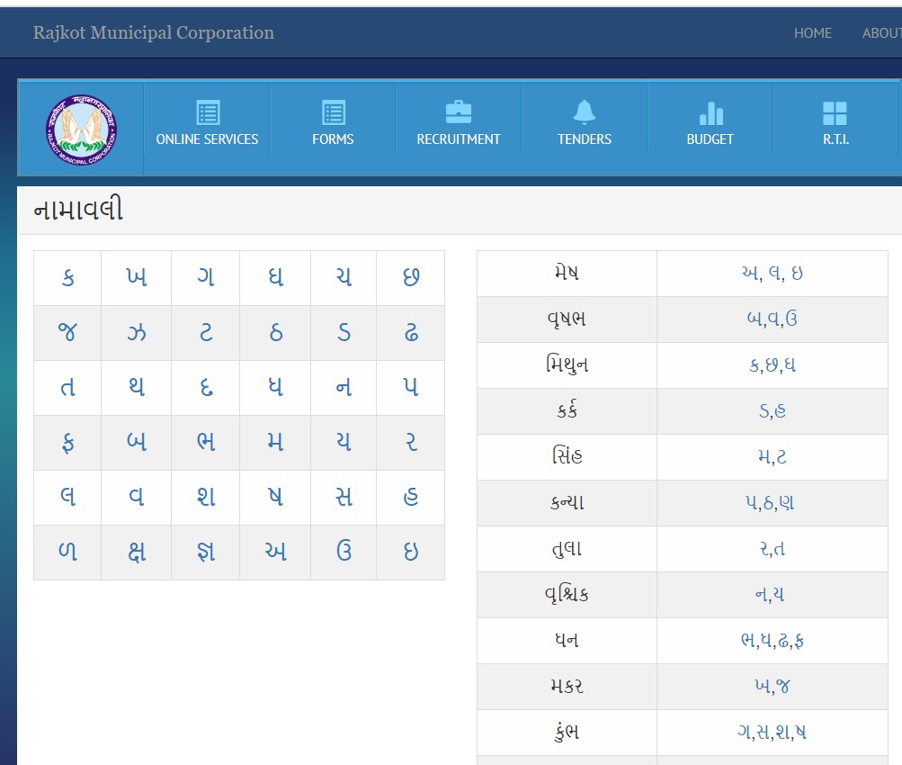Open મિથુન rashi letters ક,છ,ઘ

click(772, 364)
